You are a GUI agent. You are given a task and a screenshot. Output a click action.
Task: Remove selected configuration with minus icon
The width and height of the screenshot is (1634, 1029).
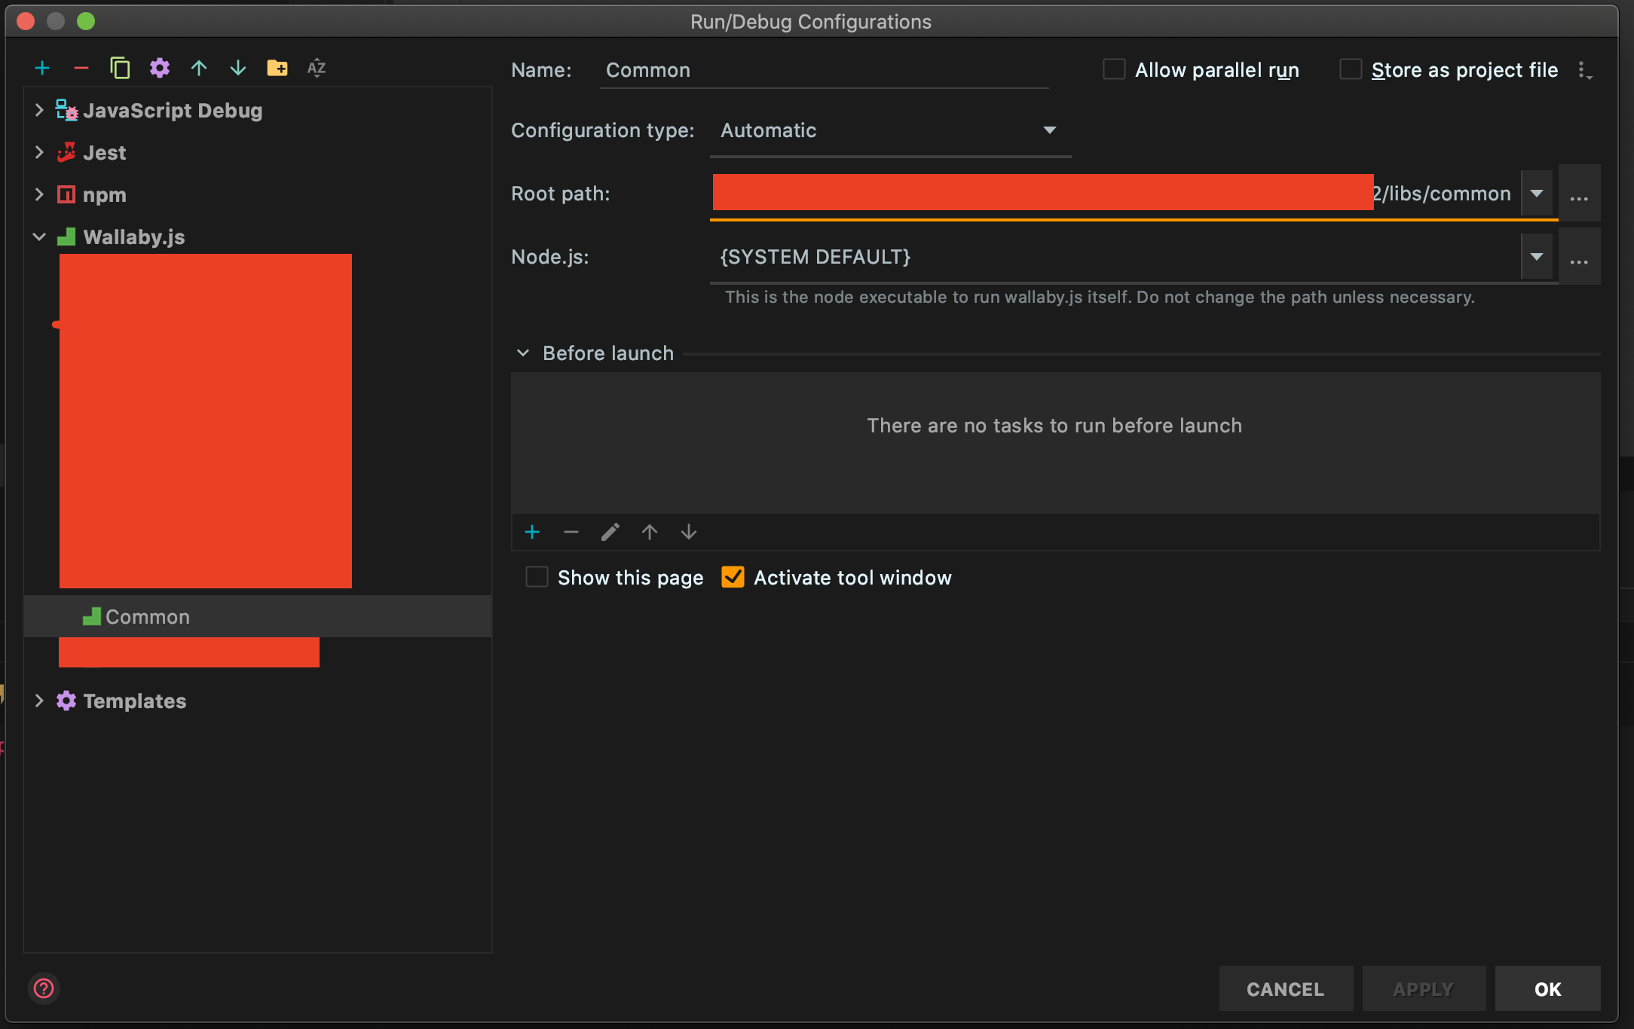click(81, 69)
